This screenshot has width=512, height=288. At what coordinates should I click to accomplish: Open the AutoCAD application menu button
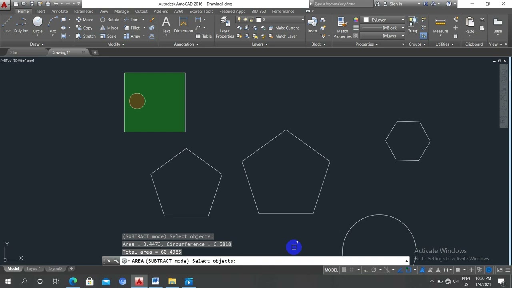4,5
